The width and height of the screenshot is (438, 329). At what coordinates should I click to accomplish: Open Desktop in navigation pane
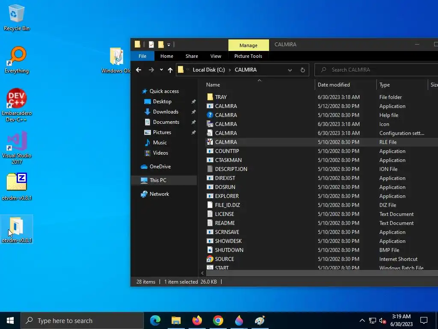click(162, 102)
